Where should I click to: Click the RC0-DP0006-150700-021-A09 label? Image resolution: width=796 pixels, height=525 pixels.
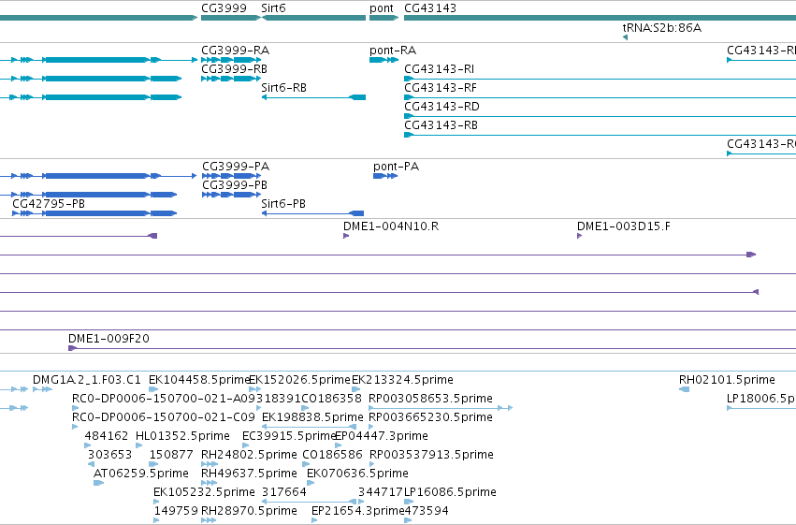[164, 399]
